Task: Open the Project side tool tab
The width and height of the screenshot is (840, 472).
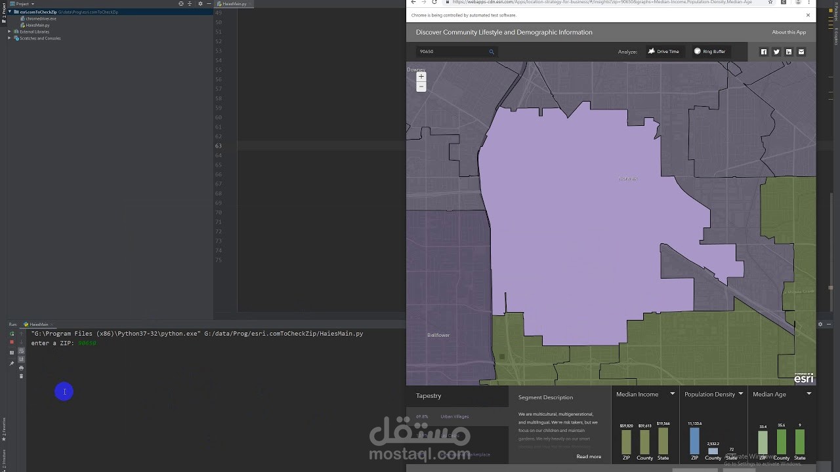Action: (x=3, y=12)
